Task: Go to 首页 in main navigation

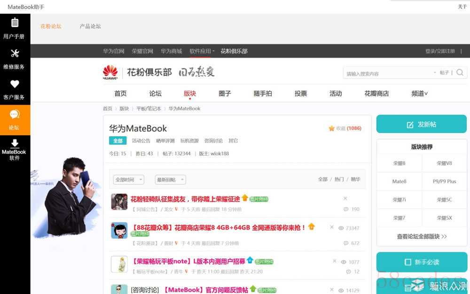Action: [x=120, y=94]
